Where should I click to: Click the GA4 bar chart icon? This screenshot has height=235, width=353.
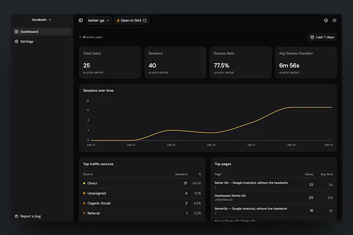coord(118,20)
